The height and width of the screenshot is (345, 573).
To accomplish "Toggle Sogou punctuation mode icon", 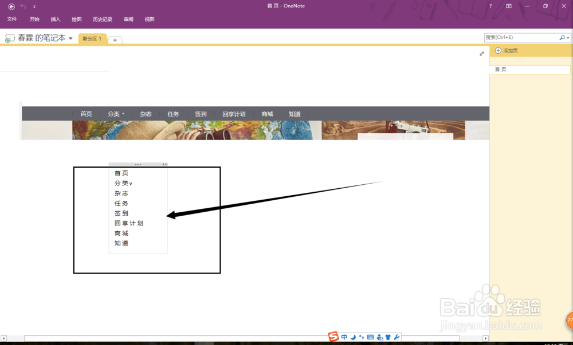I will pyautogui.click(x=362, y=337).
